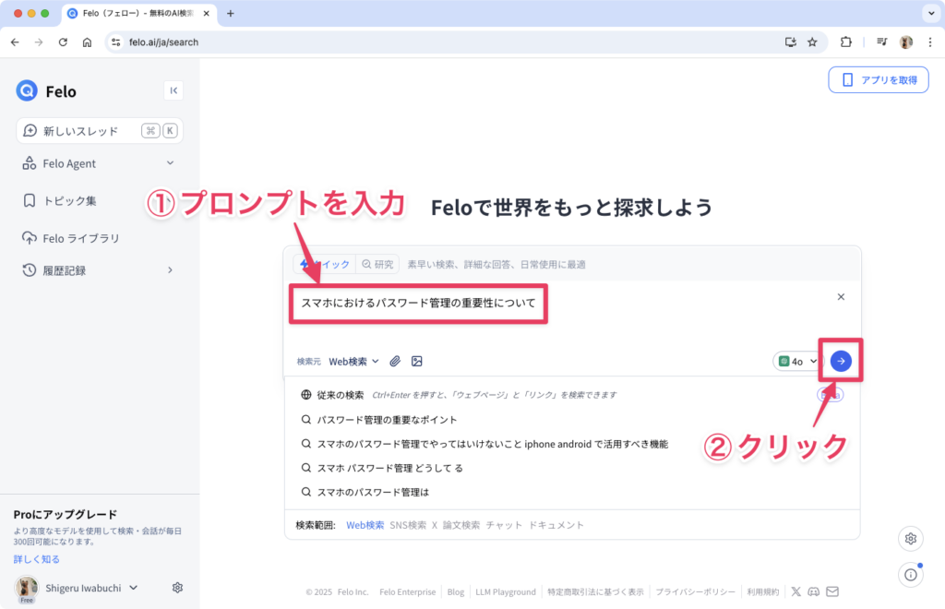Viewport: 945px width, 609px height.
Task: Start a new thread (新しいスレッド)
Action: click(100, 131)
